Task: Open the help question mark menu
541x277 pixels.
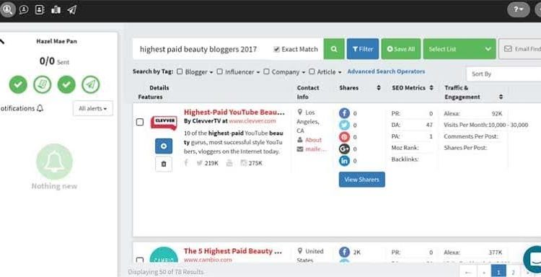Action: pos(518,9)
